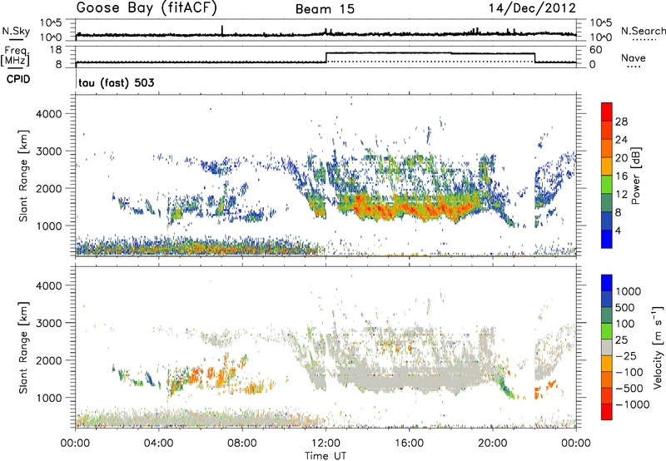
Task: Click the "−500" label on the Velocity colorbar
Action: [629, 389]
